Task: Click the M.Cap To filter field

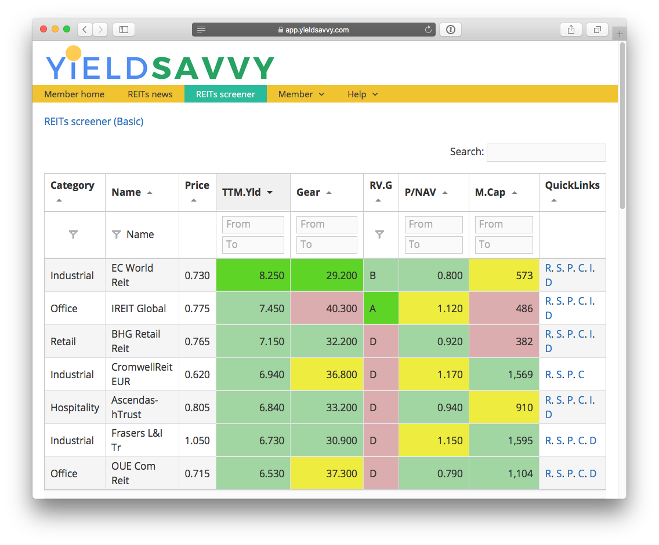Action: 503,244
